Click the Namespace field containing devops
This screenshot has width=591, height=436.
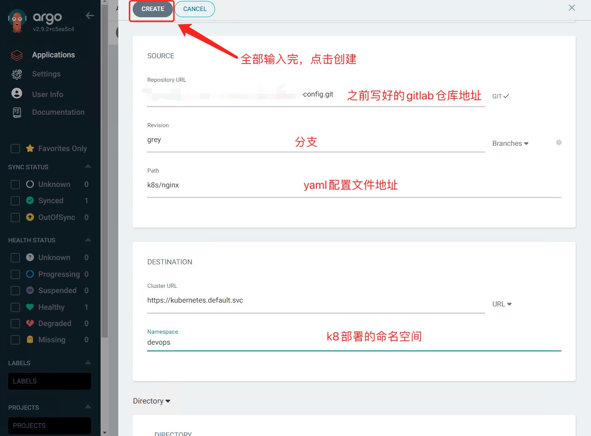[353, 342]
